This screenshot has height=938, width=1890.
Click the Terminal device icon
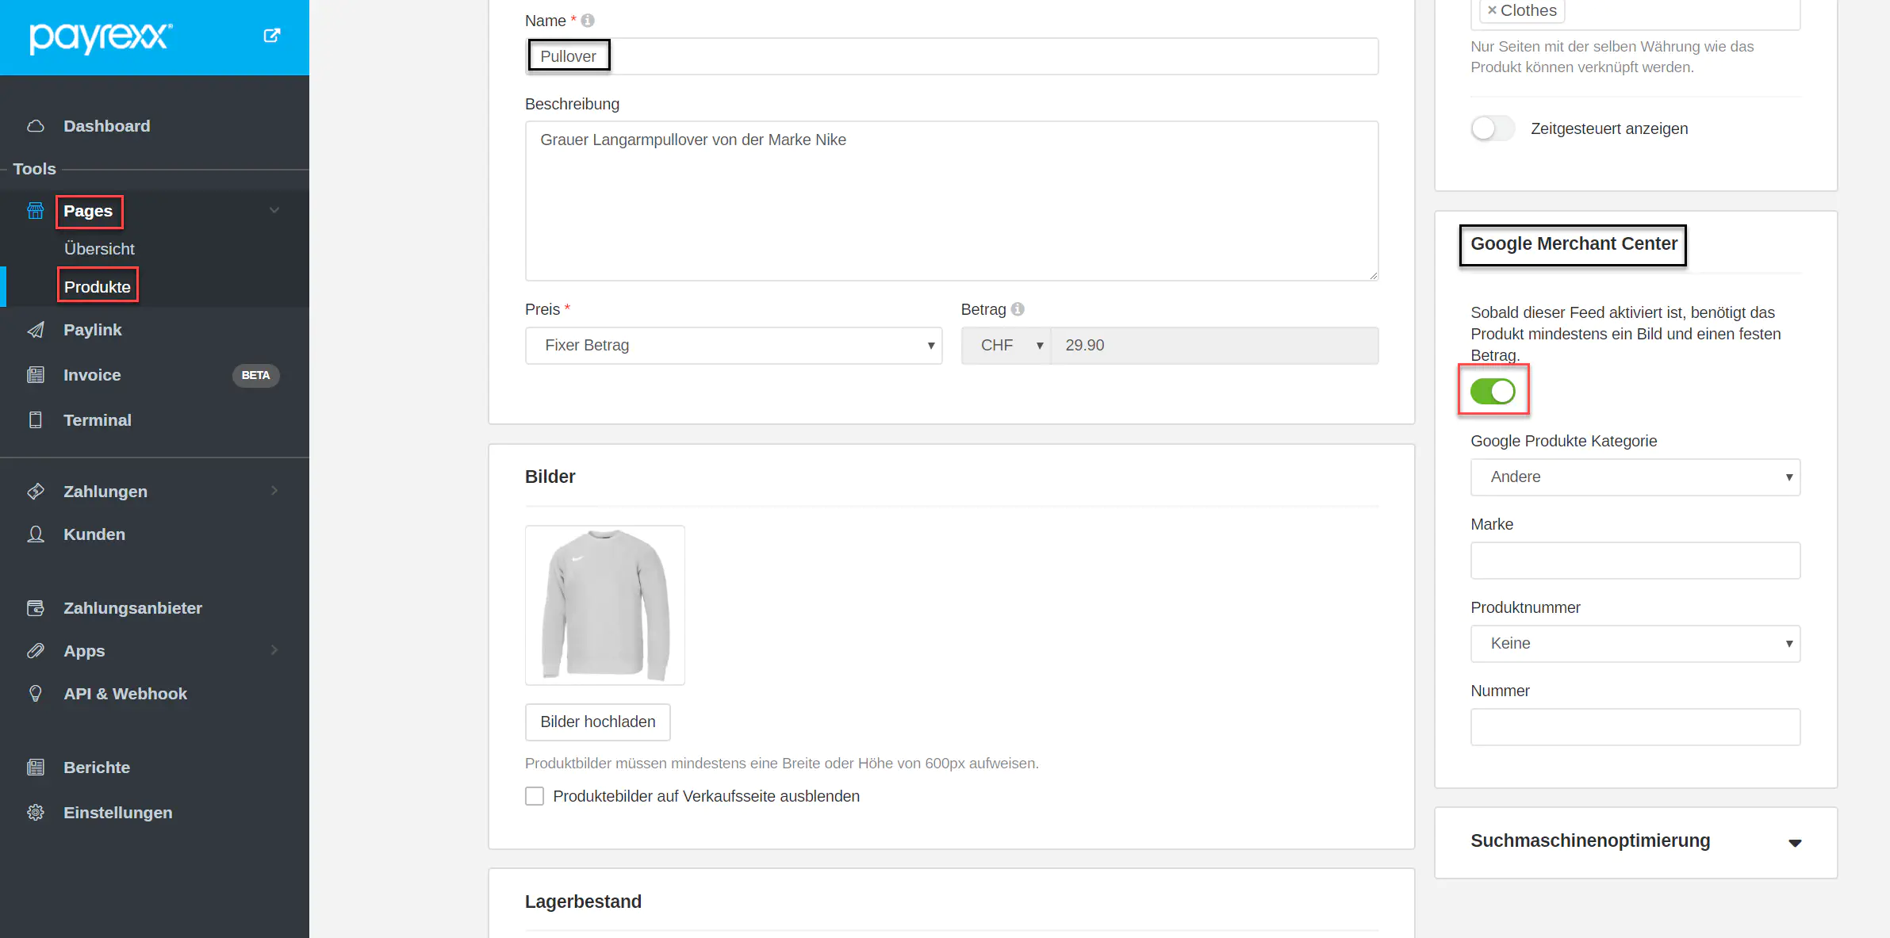click(36, 420)
